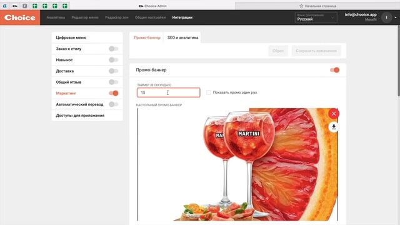This screenshot has height=225, width=400.
Task: Select the gray 'F' pinned browser tab
Action: coord(25,6)
